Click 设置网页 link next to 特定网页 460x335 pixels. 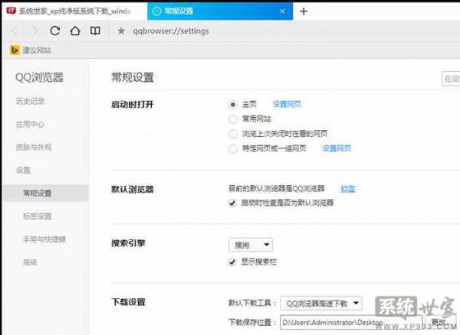pos(337,148)
